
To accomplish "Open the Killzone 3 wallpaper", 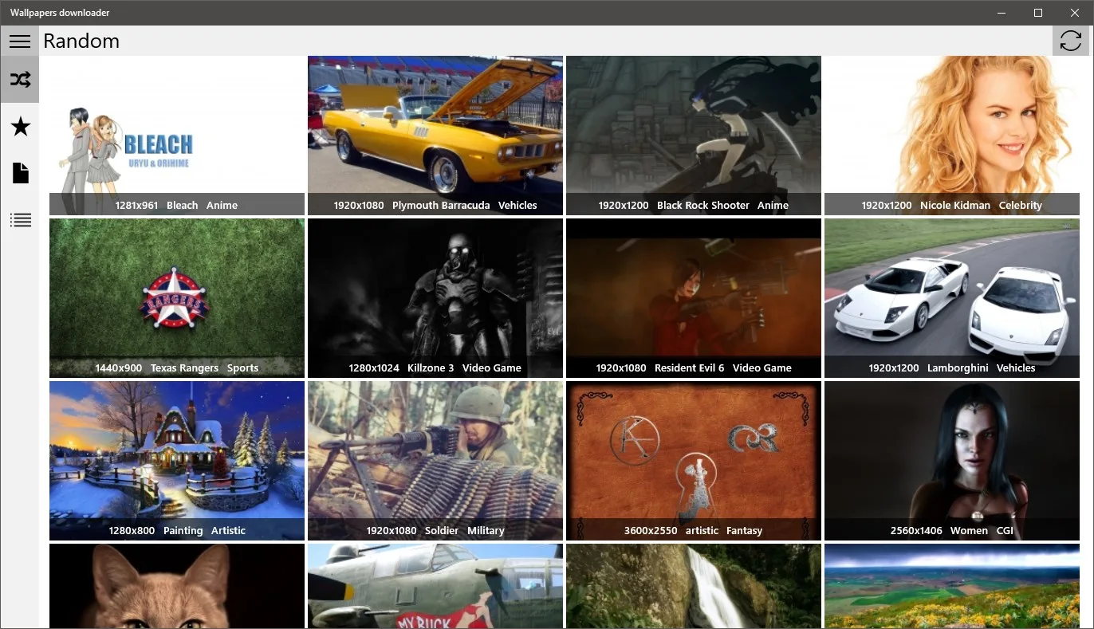I will pos(435,298).
